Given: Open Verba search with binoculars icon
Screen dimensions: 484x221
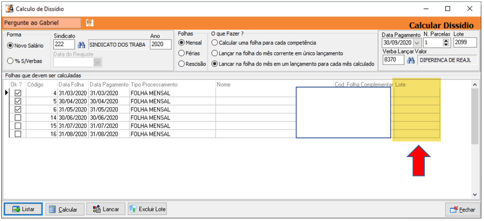Looking at the screenshot, I should pyautogui.click(x=411, y=60).
